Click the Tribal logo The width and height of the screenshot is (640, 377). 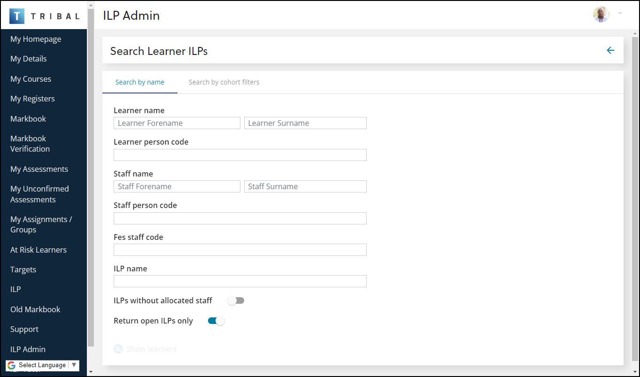coord(43,15)
